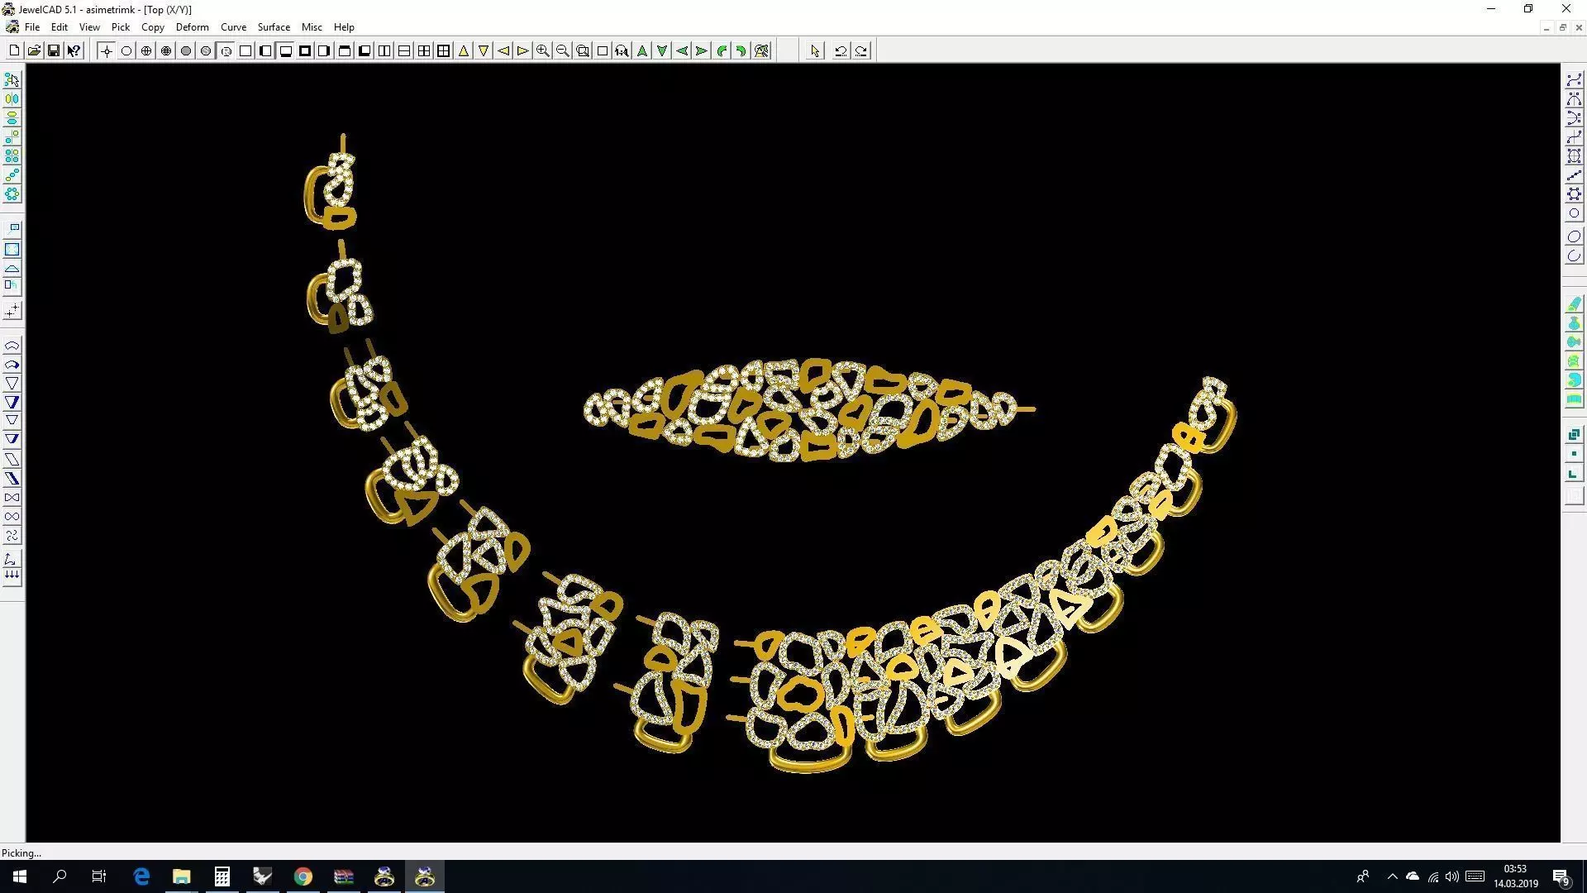
Task: Select the pick arrow cursor tool
Action: click(x=815, y=51)
